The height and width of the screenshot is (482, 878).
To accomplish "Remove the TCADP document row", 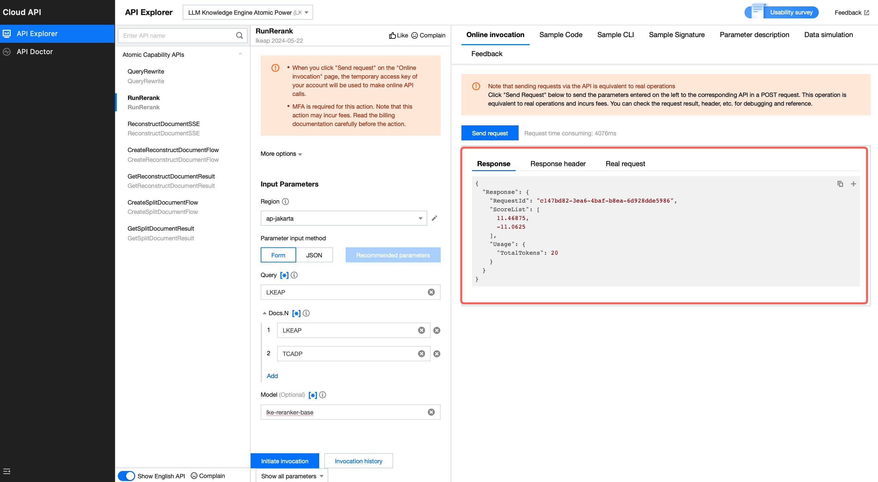I will pos(437,354).
